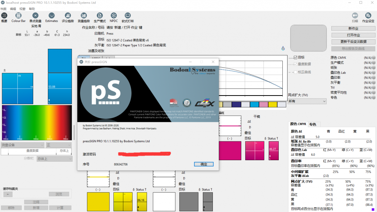Close the About pressSIGN dialog
Viewport: 377px width, 212px height.
(x=213, y=62)
